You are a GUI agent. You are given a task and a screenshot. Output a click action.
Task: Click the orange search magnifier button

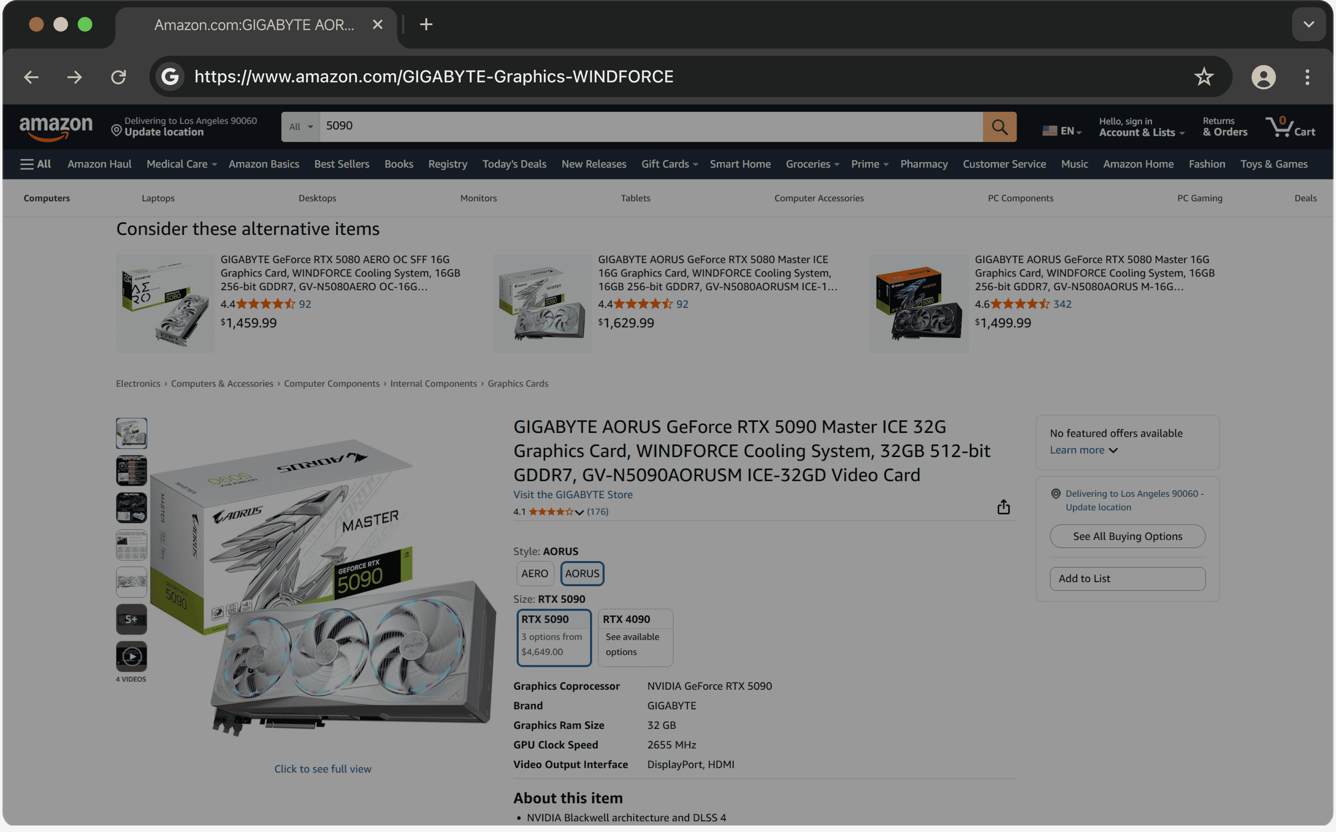pyautogui.click(x=999, y=127)
